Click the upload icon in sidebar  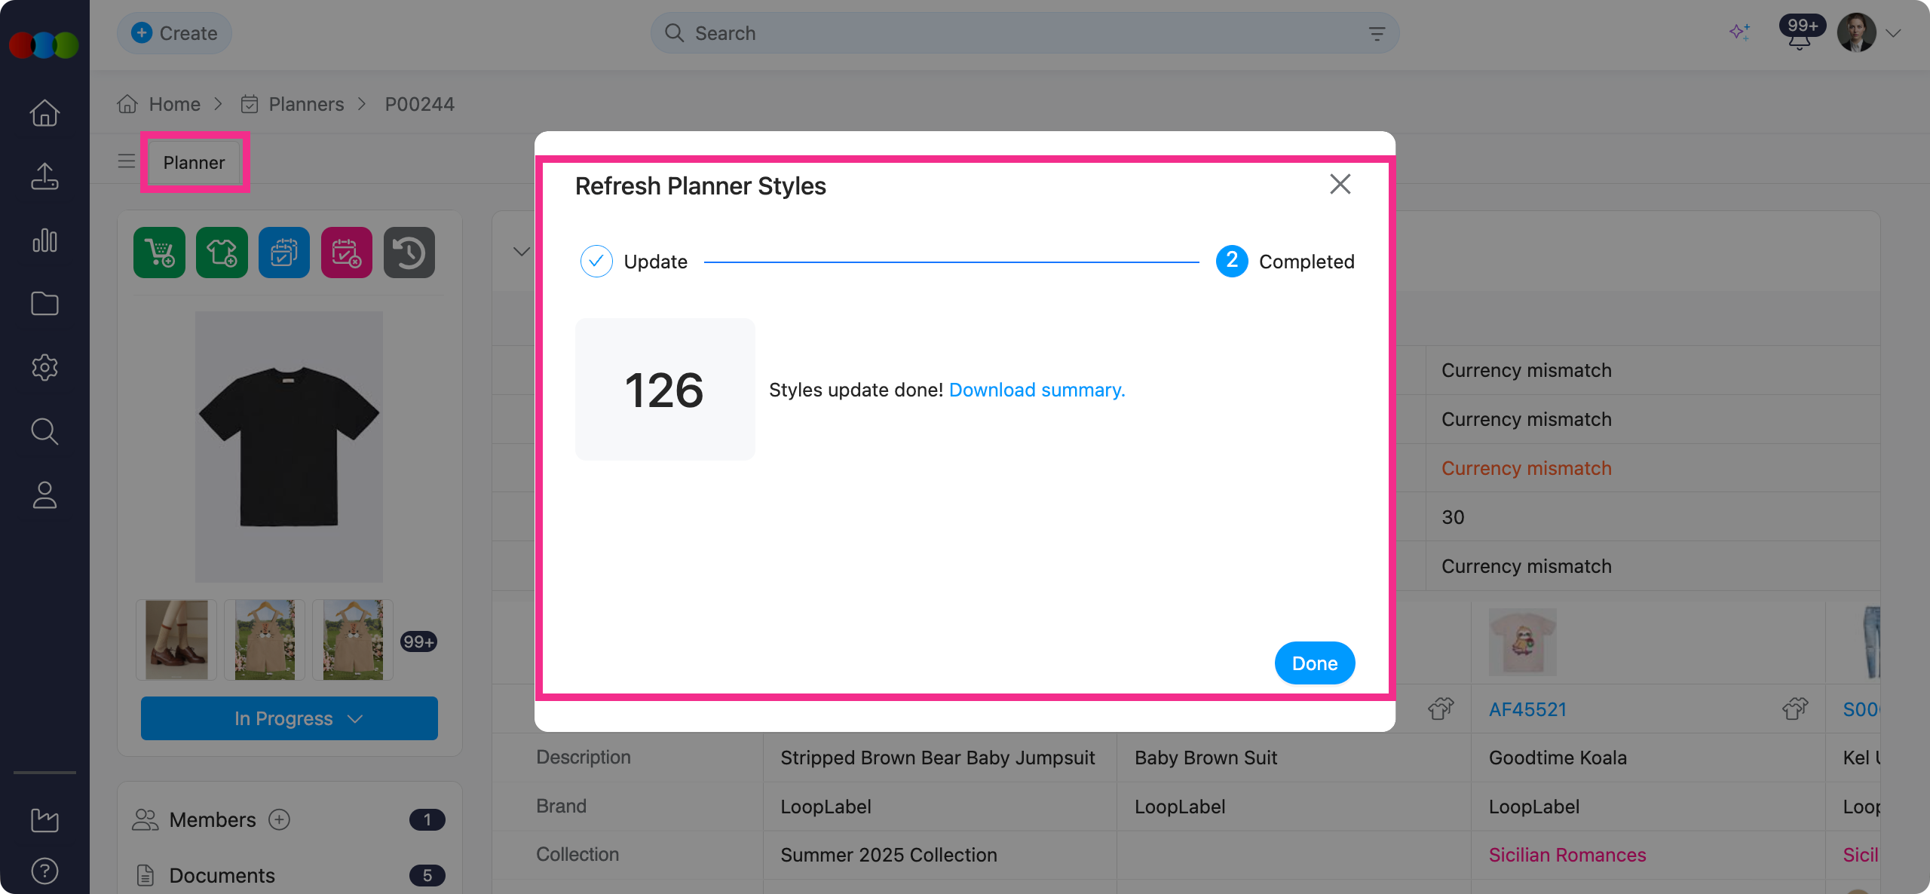tap(44, 176)
